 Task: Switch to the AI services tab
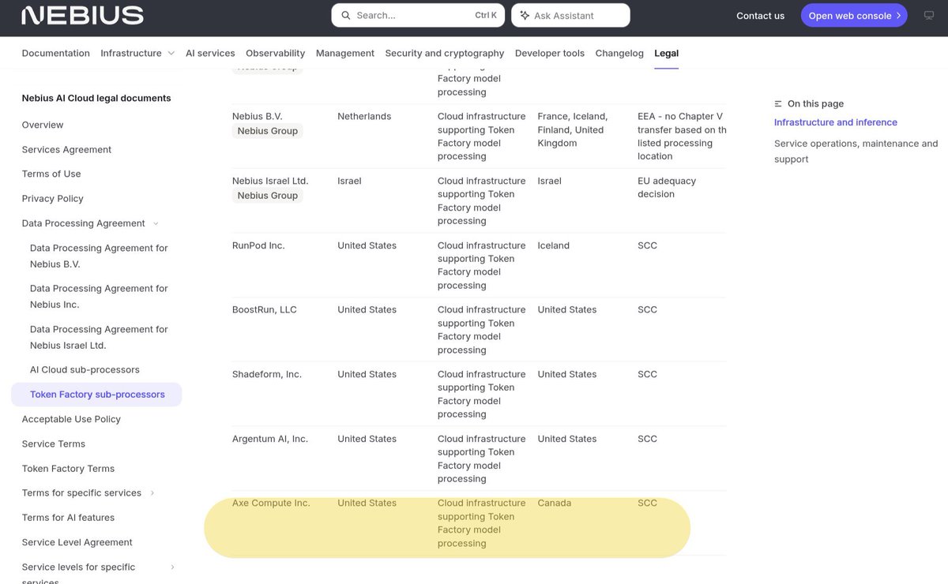coord(210,53)
